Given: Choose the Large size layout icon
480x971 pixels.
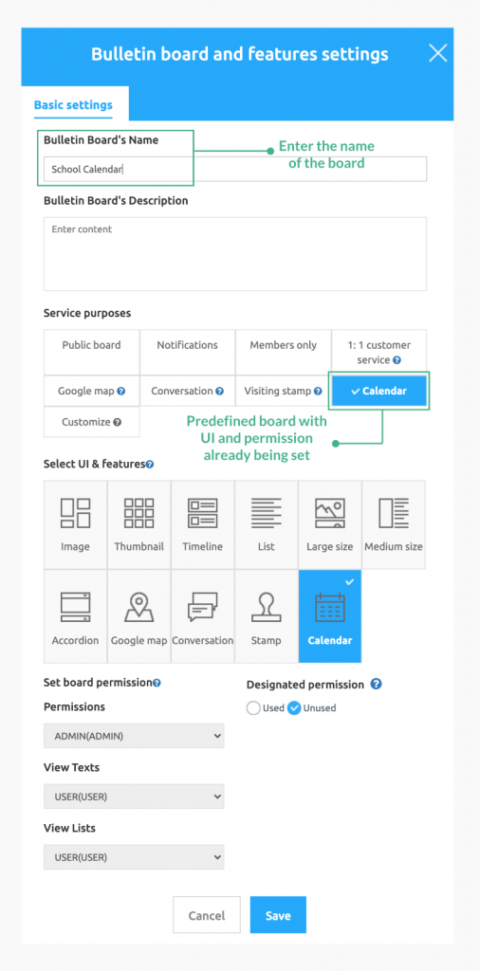Looking at the screenshot, I should pos(329,513).
